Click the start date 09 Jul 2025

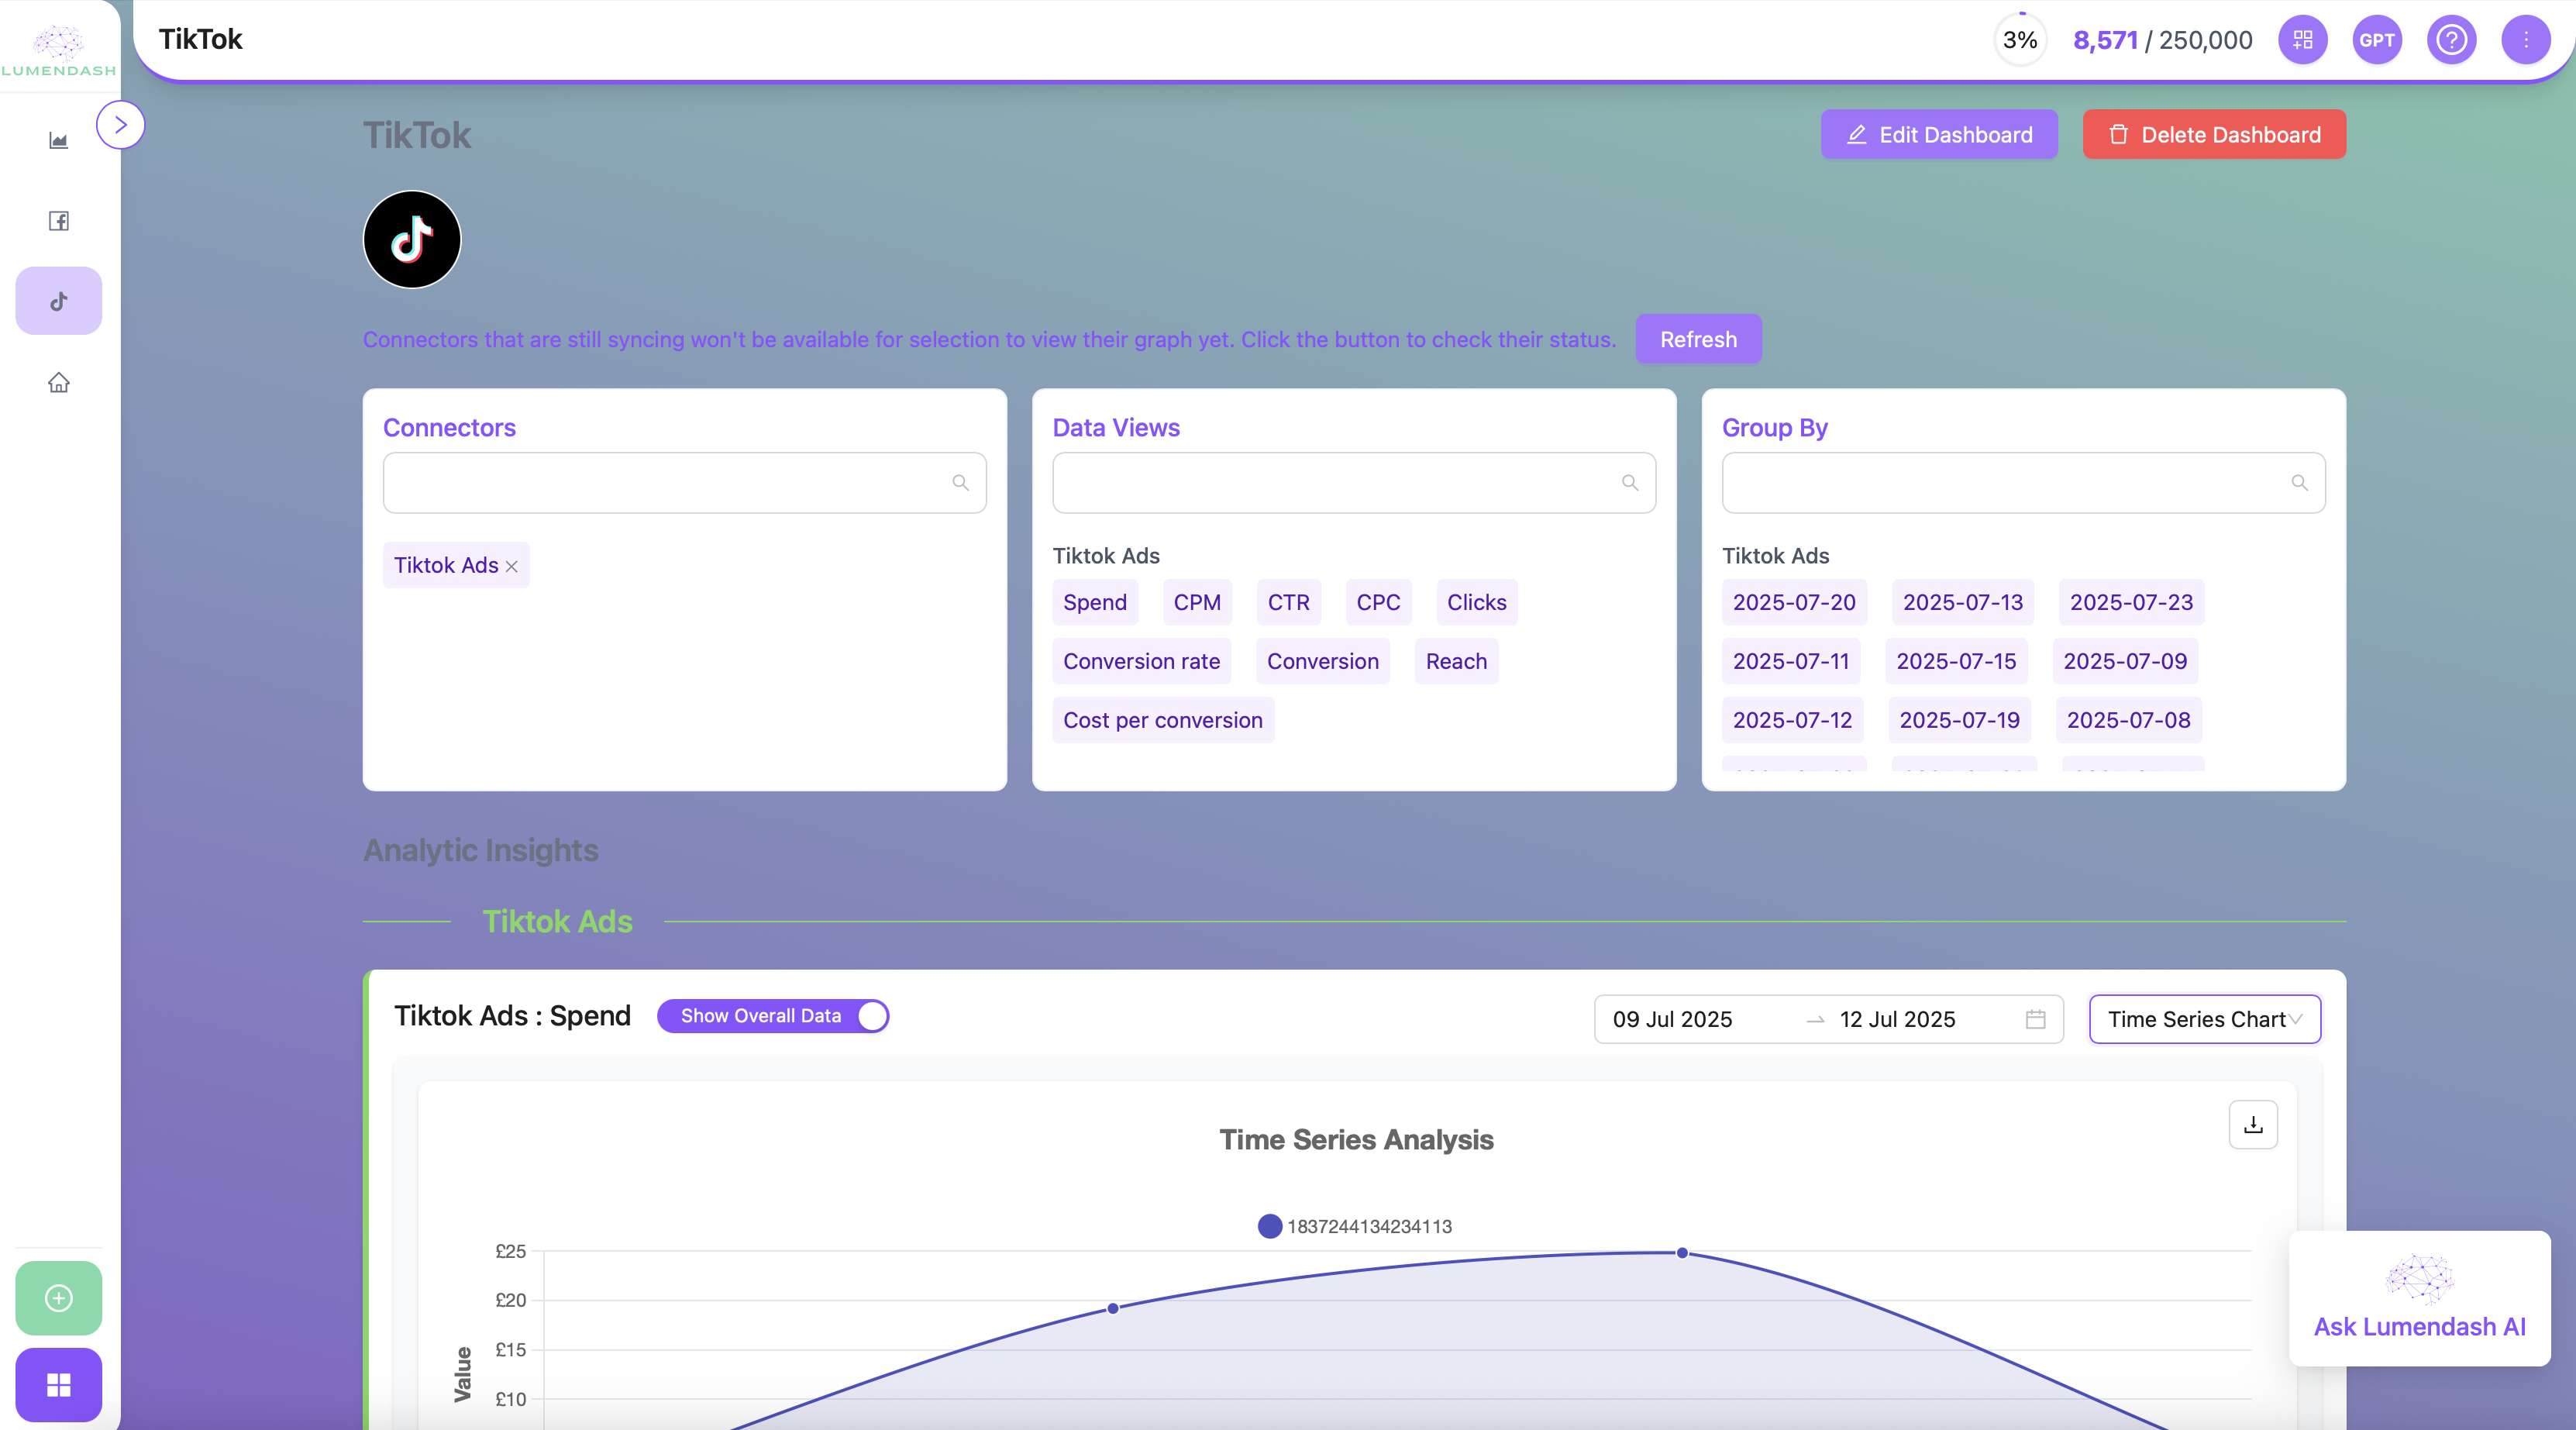click(1672, 1019)
